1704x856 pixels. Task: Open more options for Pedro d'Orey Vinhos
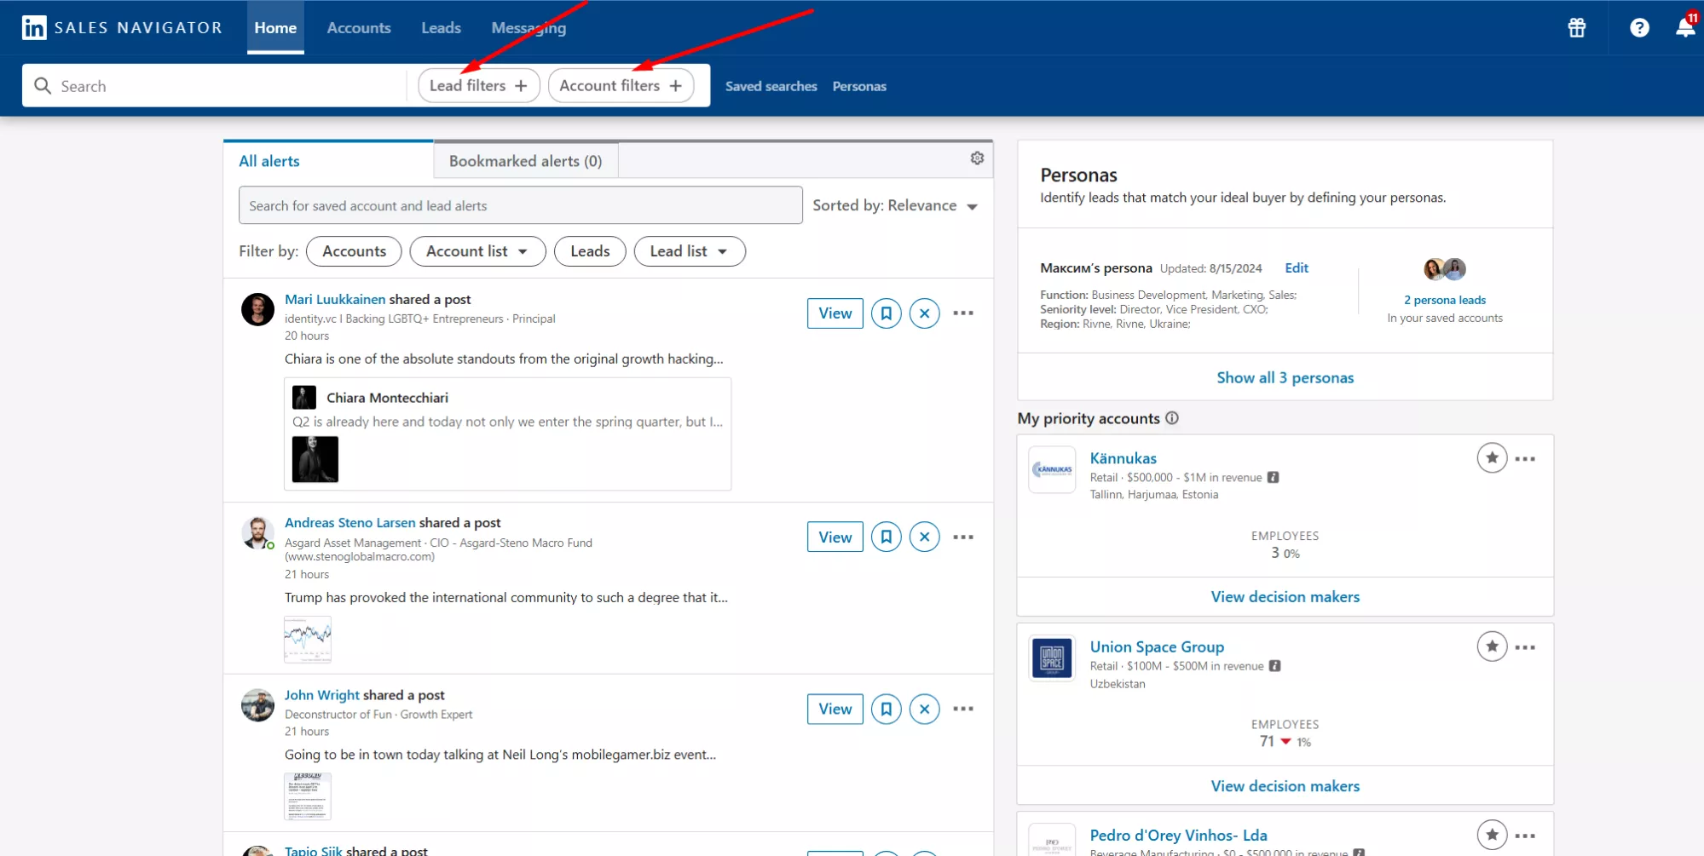[x=1525, y=836]
